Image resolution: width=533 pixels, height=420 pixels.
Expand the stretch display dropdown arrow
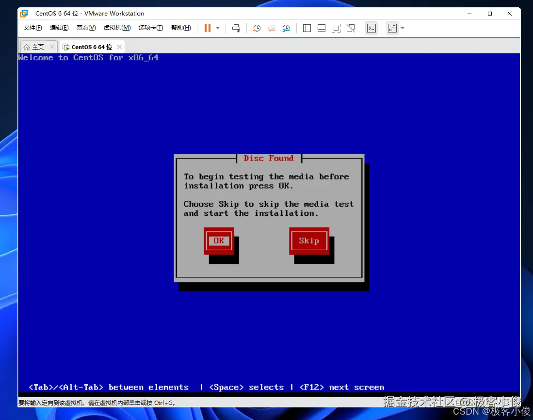403,28
